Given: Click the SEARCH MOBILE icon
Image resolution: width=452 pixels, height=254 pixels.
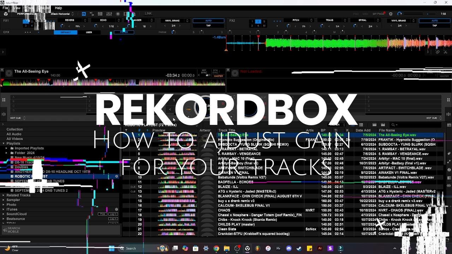Looking at the screenshot, I should [5, 230].
